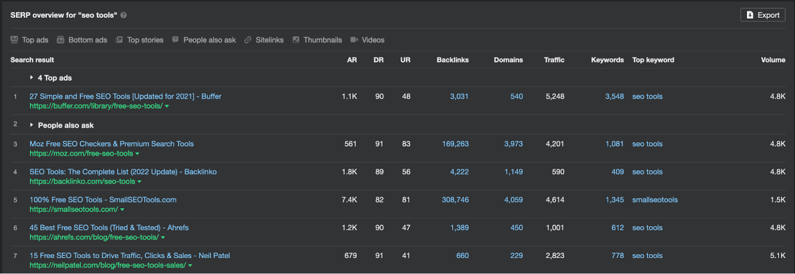Click the Sitelinks chain icon
Viewport: 795px width, 274px height.
248,40
